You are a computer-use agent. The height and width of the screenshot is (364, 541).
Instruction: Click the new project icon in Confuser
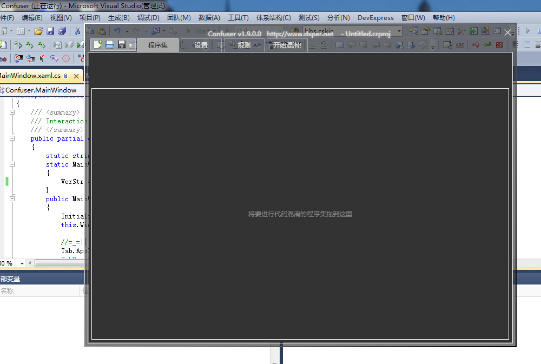pos(97,44)
